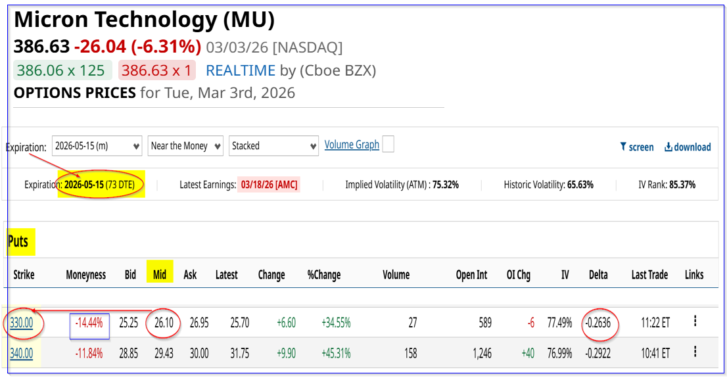This screenshot has height=380, width=727.
Task: Click the 340.00 strike link
Action: tap(22, 354)
